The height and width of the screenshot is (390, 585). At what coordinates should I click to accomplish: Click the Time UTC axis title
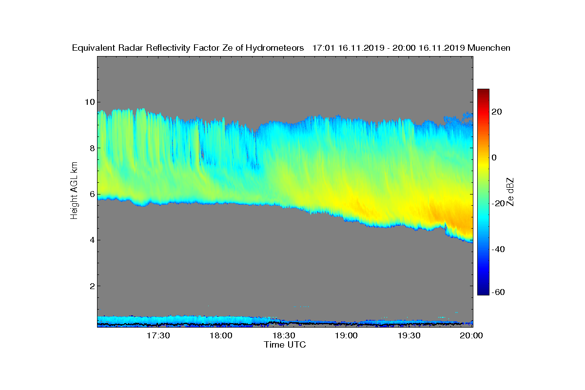[285, 345]
